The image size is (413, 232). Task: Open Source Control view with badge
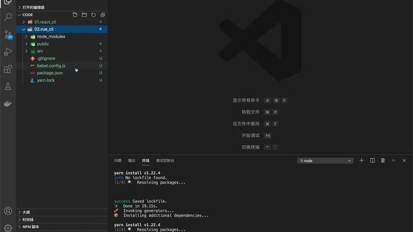tap(8, 34)
